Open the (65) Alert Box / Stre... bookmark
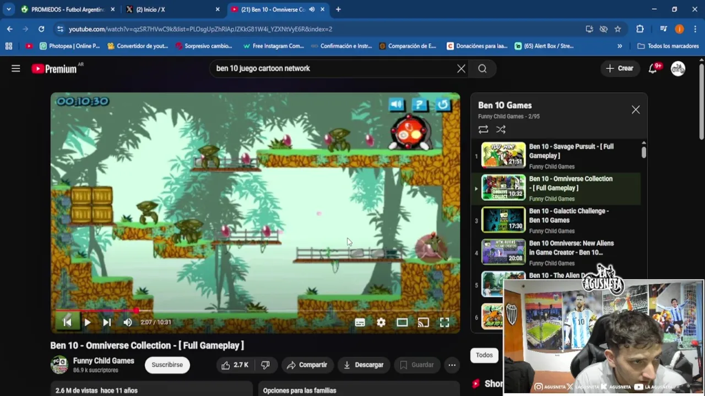Screen dimensions: 705x396 [x=544, y=46]
